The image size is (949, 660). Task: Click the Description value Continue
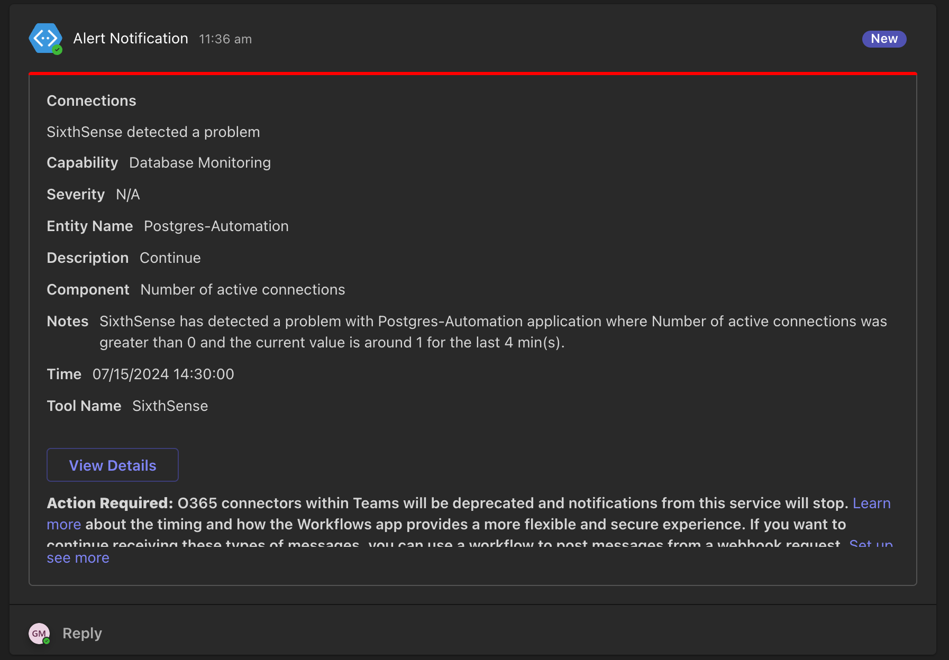pos(170,258)
